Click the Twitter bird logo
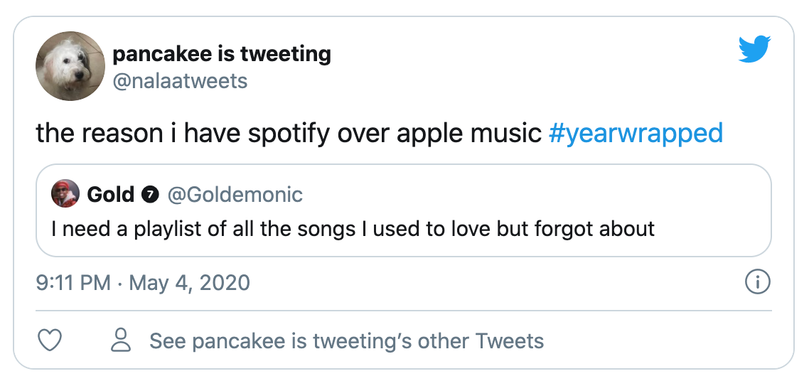Image resolution: width=809 pixels, height=381 pixels. click(754, 50)
